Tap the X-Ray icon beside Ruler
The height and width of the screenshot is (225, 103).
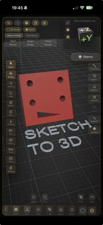click(x=81, y=199)
